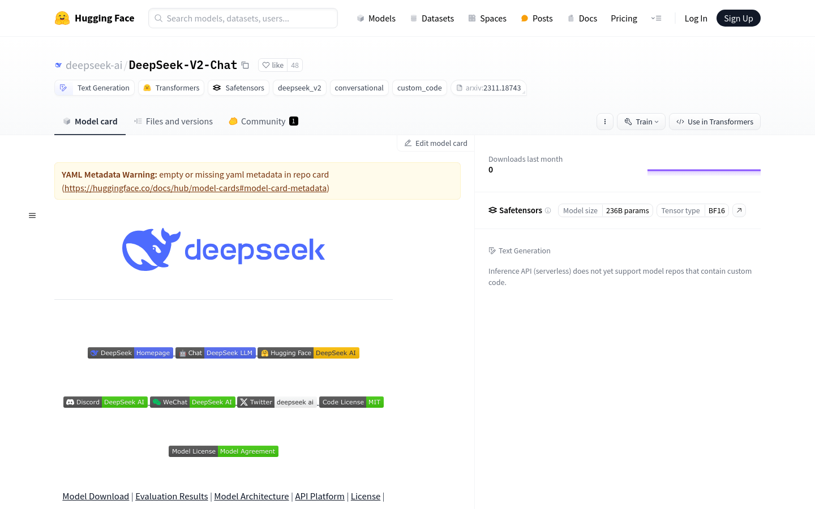This screenshot has width=815, height=509.
Task: Click the Safetensors tag
Action: (x=238, y=88)
